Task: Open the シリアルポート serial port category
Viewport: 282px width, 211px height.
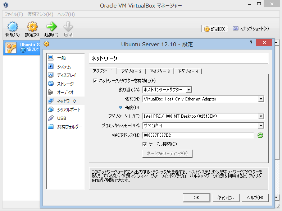Action: pos(65,109)
